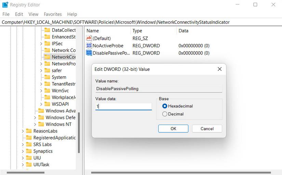This screenshot has height=175, width=282.
Task: Click the DataCollect folder icon
Action: coord(47,30)
